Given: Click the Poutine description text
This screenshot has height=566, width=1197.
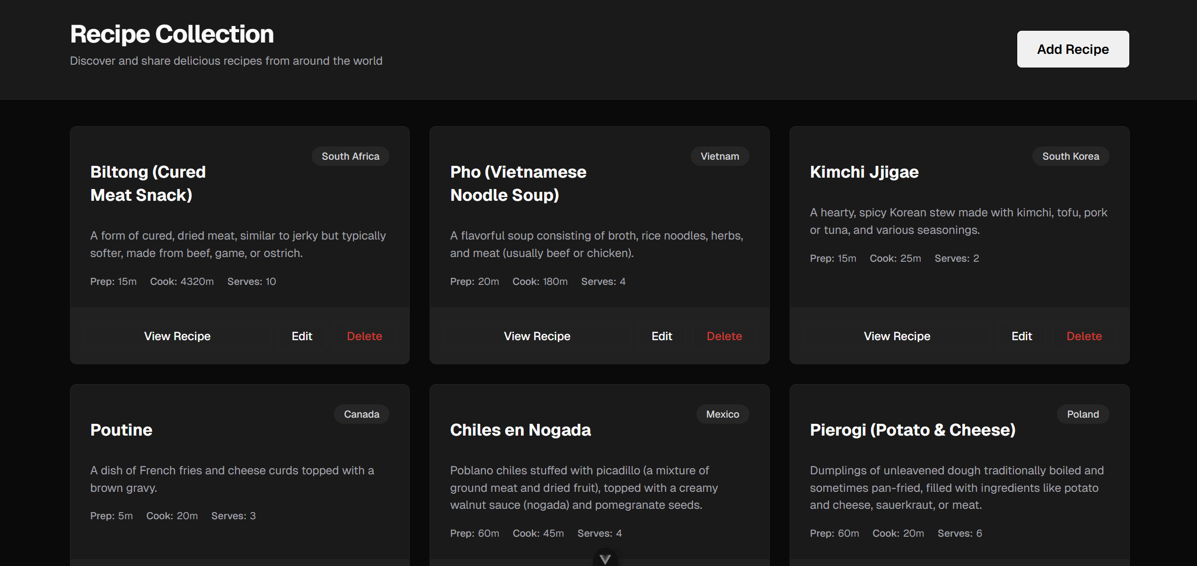Looking at the screenshot, I should (x=232, y=479).
